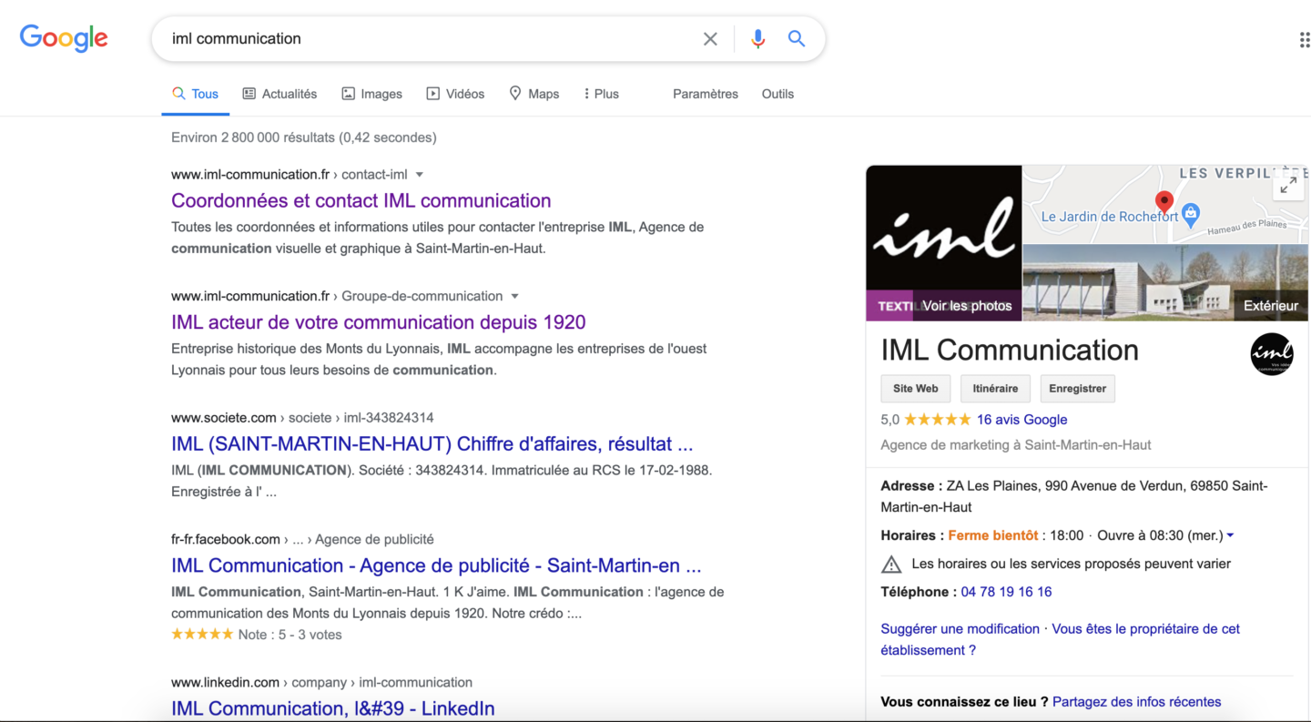Click the phone number 04 78 19 16 16
Image resolution: width=1311 pixels, height=722 pixels.
(x=1007, y=591)
